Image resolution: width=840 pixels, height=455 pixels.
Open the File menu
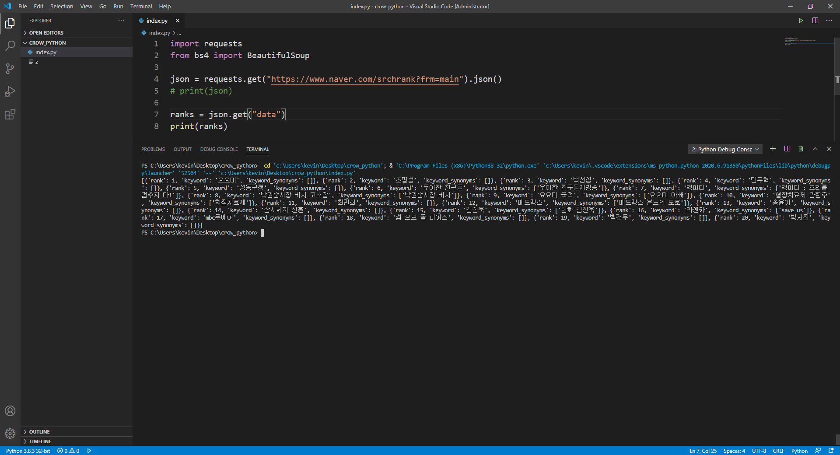(23, 6)
